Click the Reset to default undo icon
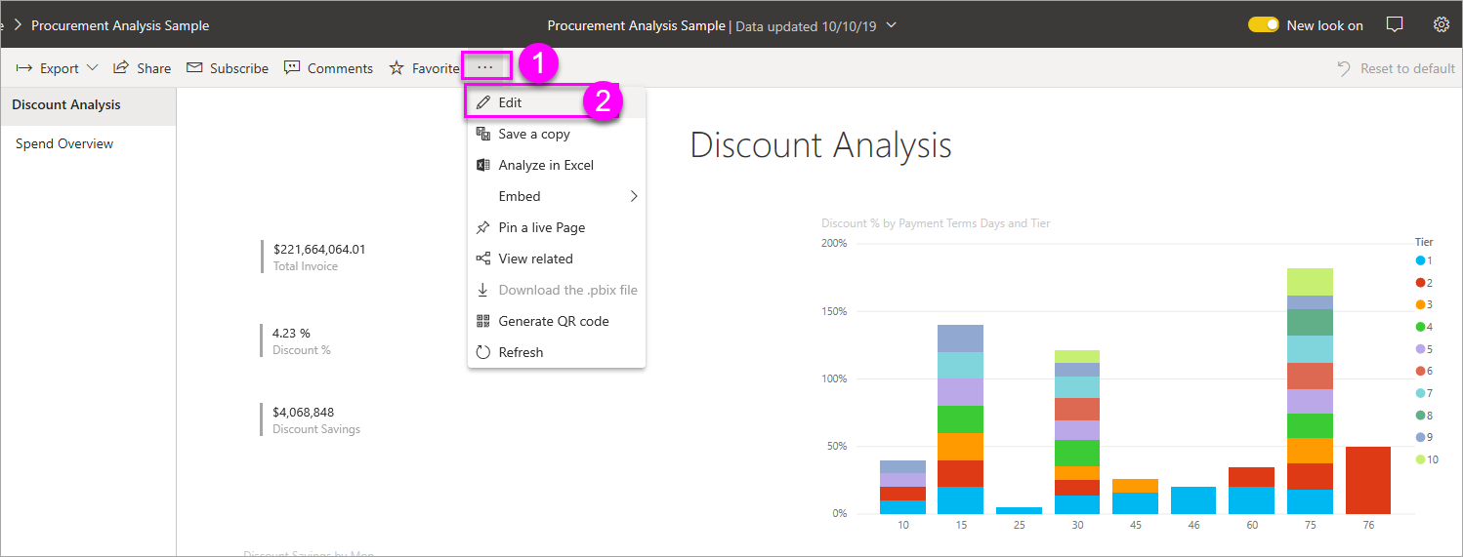The image size is (1463, 557). point(1344,68)
